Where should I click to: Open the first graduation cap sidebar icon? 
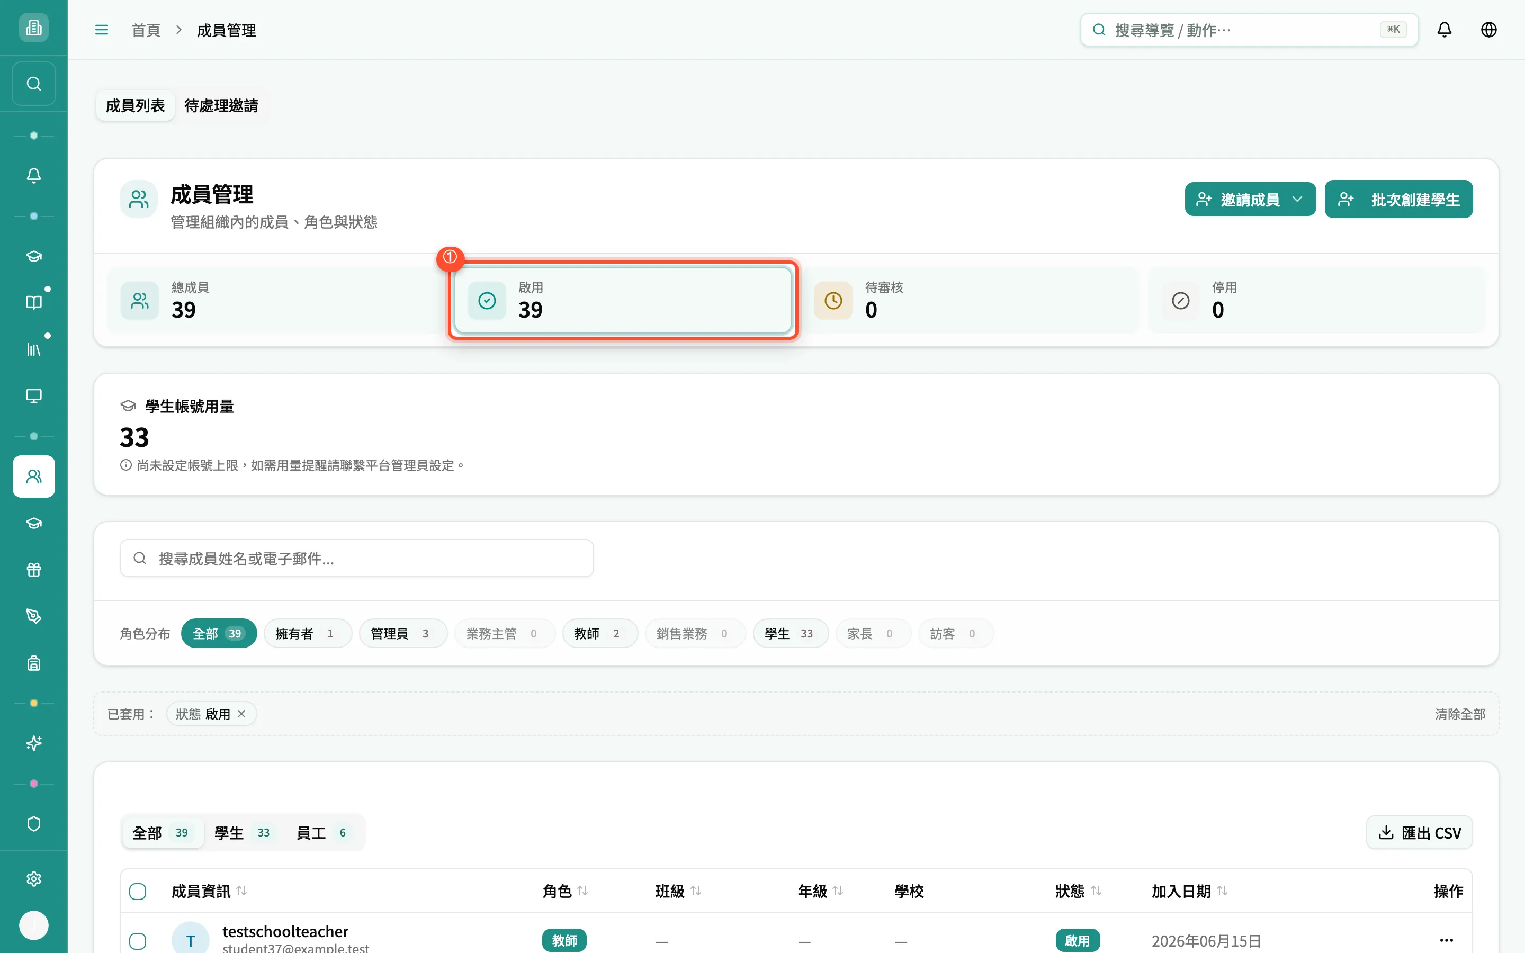[x=33, y=256]
